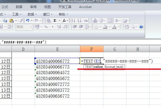Click the selection frame icon
161x107 pixels.
click(x=125, y=21)
